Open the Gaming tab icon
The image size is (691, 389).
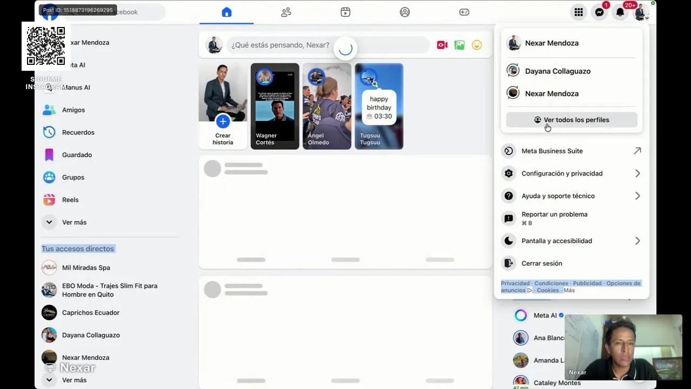[x=464, y=12]
